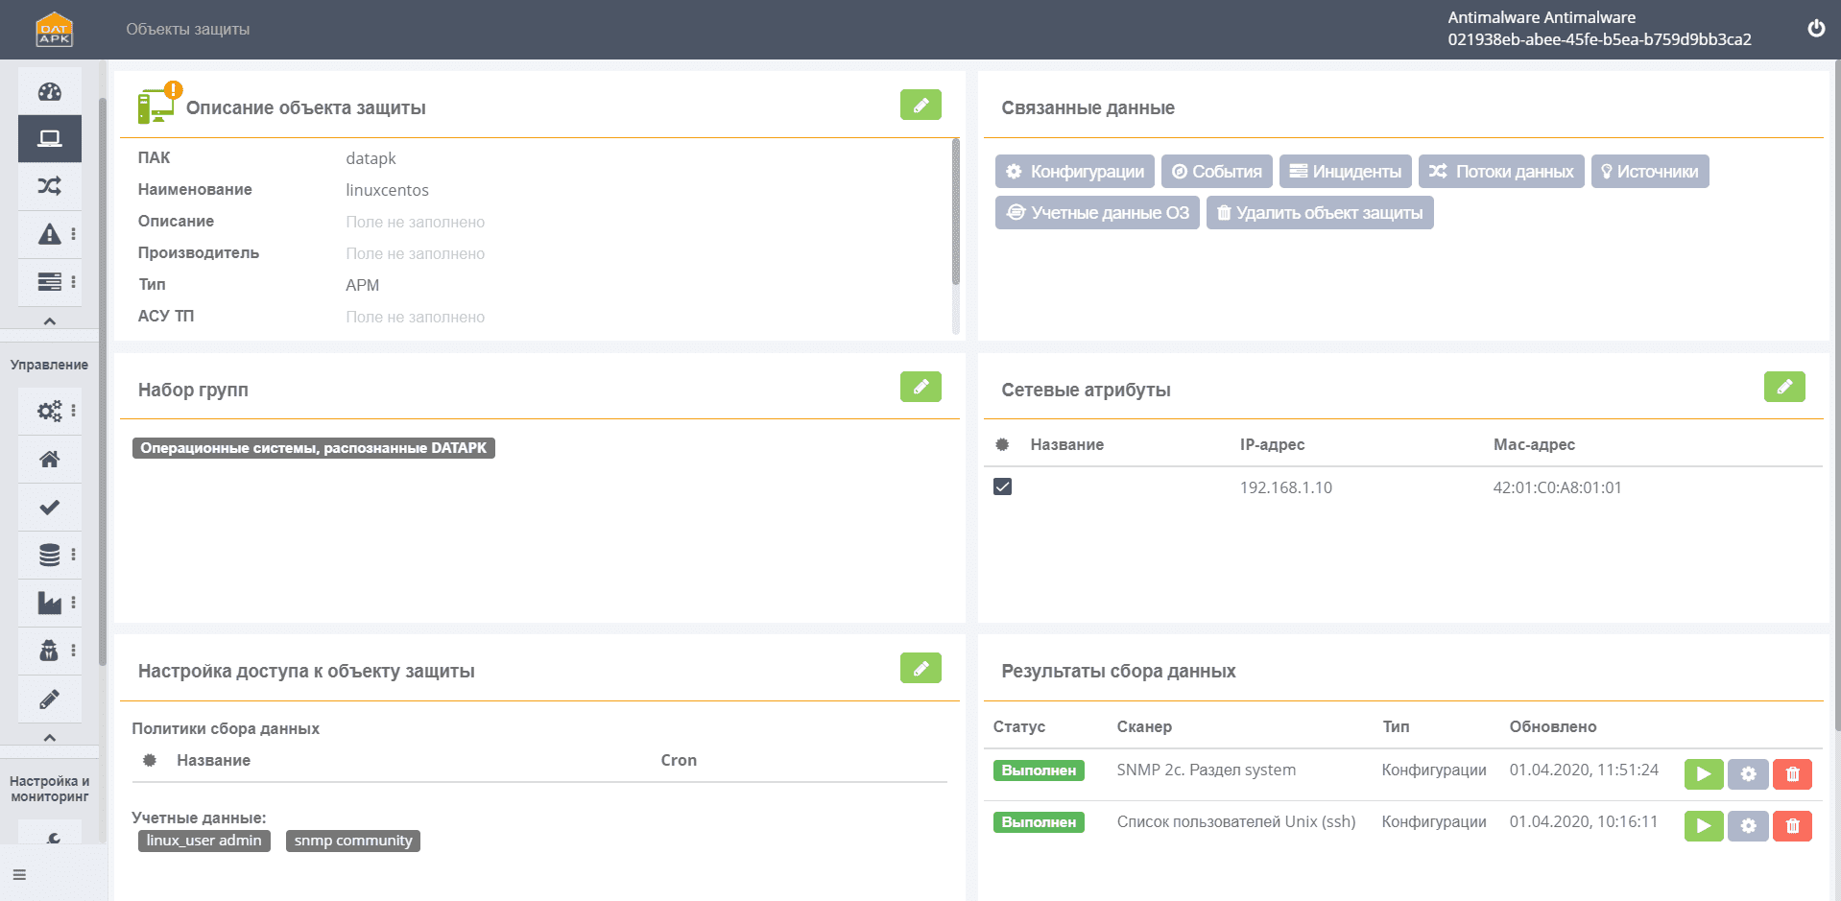The width and height of the screenshot is (1841, 901).
Task: Click the description panel scrollbar
Action: pos(955,211)
